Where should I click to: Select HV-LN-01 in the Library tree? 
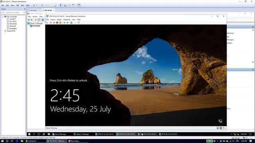tap(13, 21)
